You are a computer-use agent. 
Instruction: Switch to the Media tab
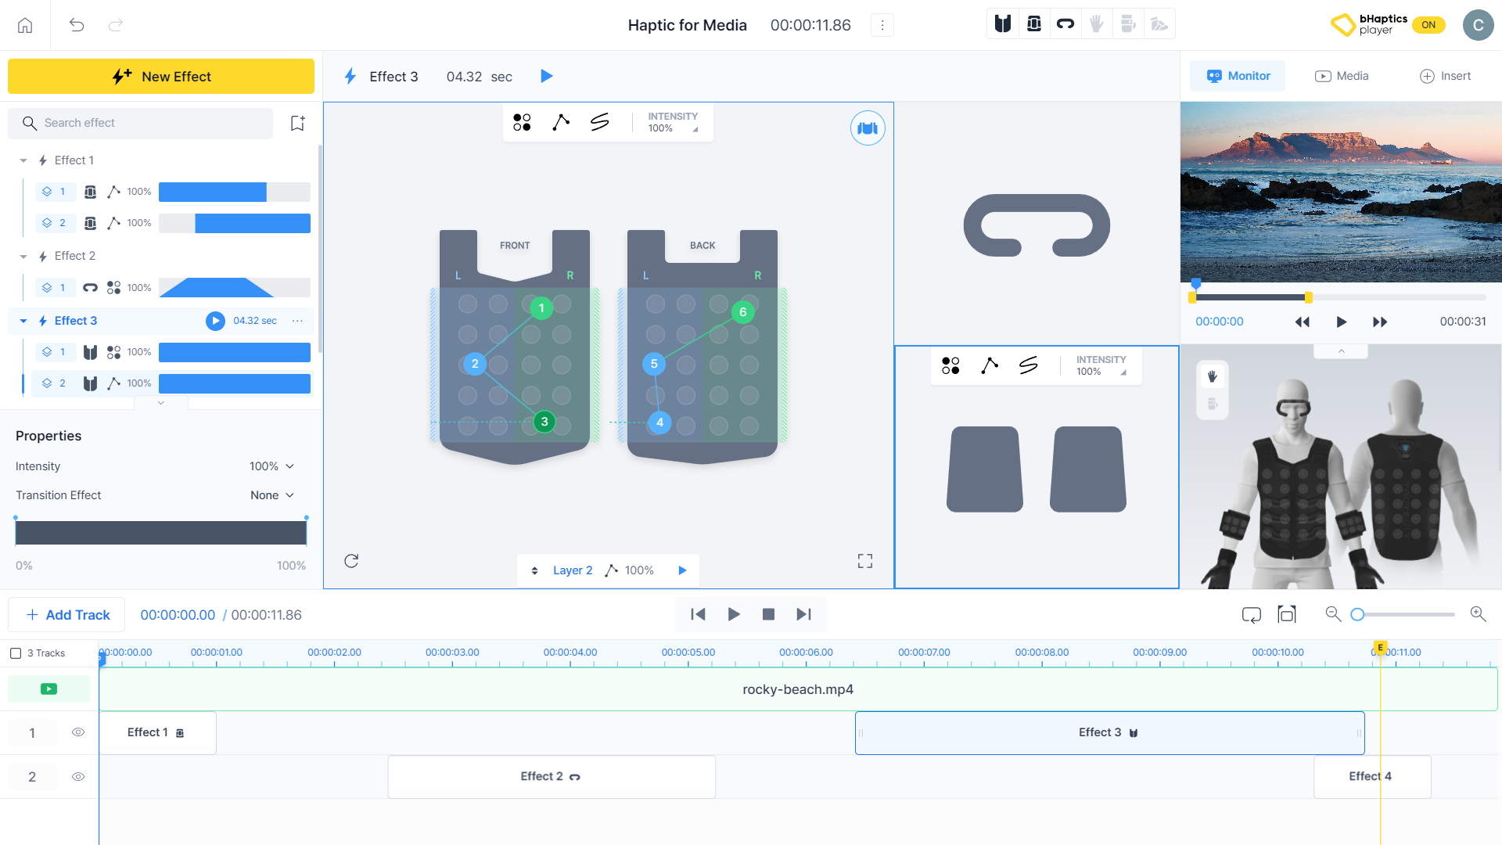1342,76
